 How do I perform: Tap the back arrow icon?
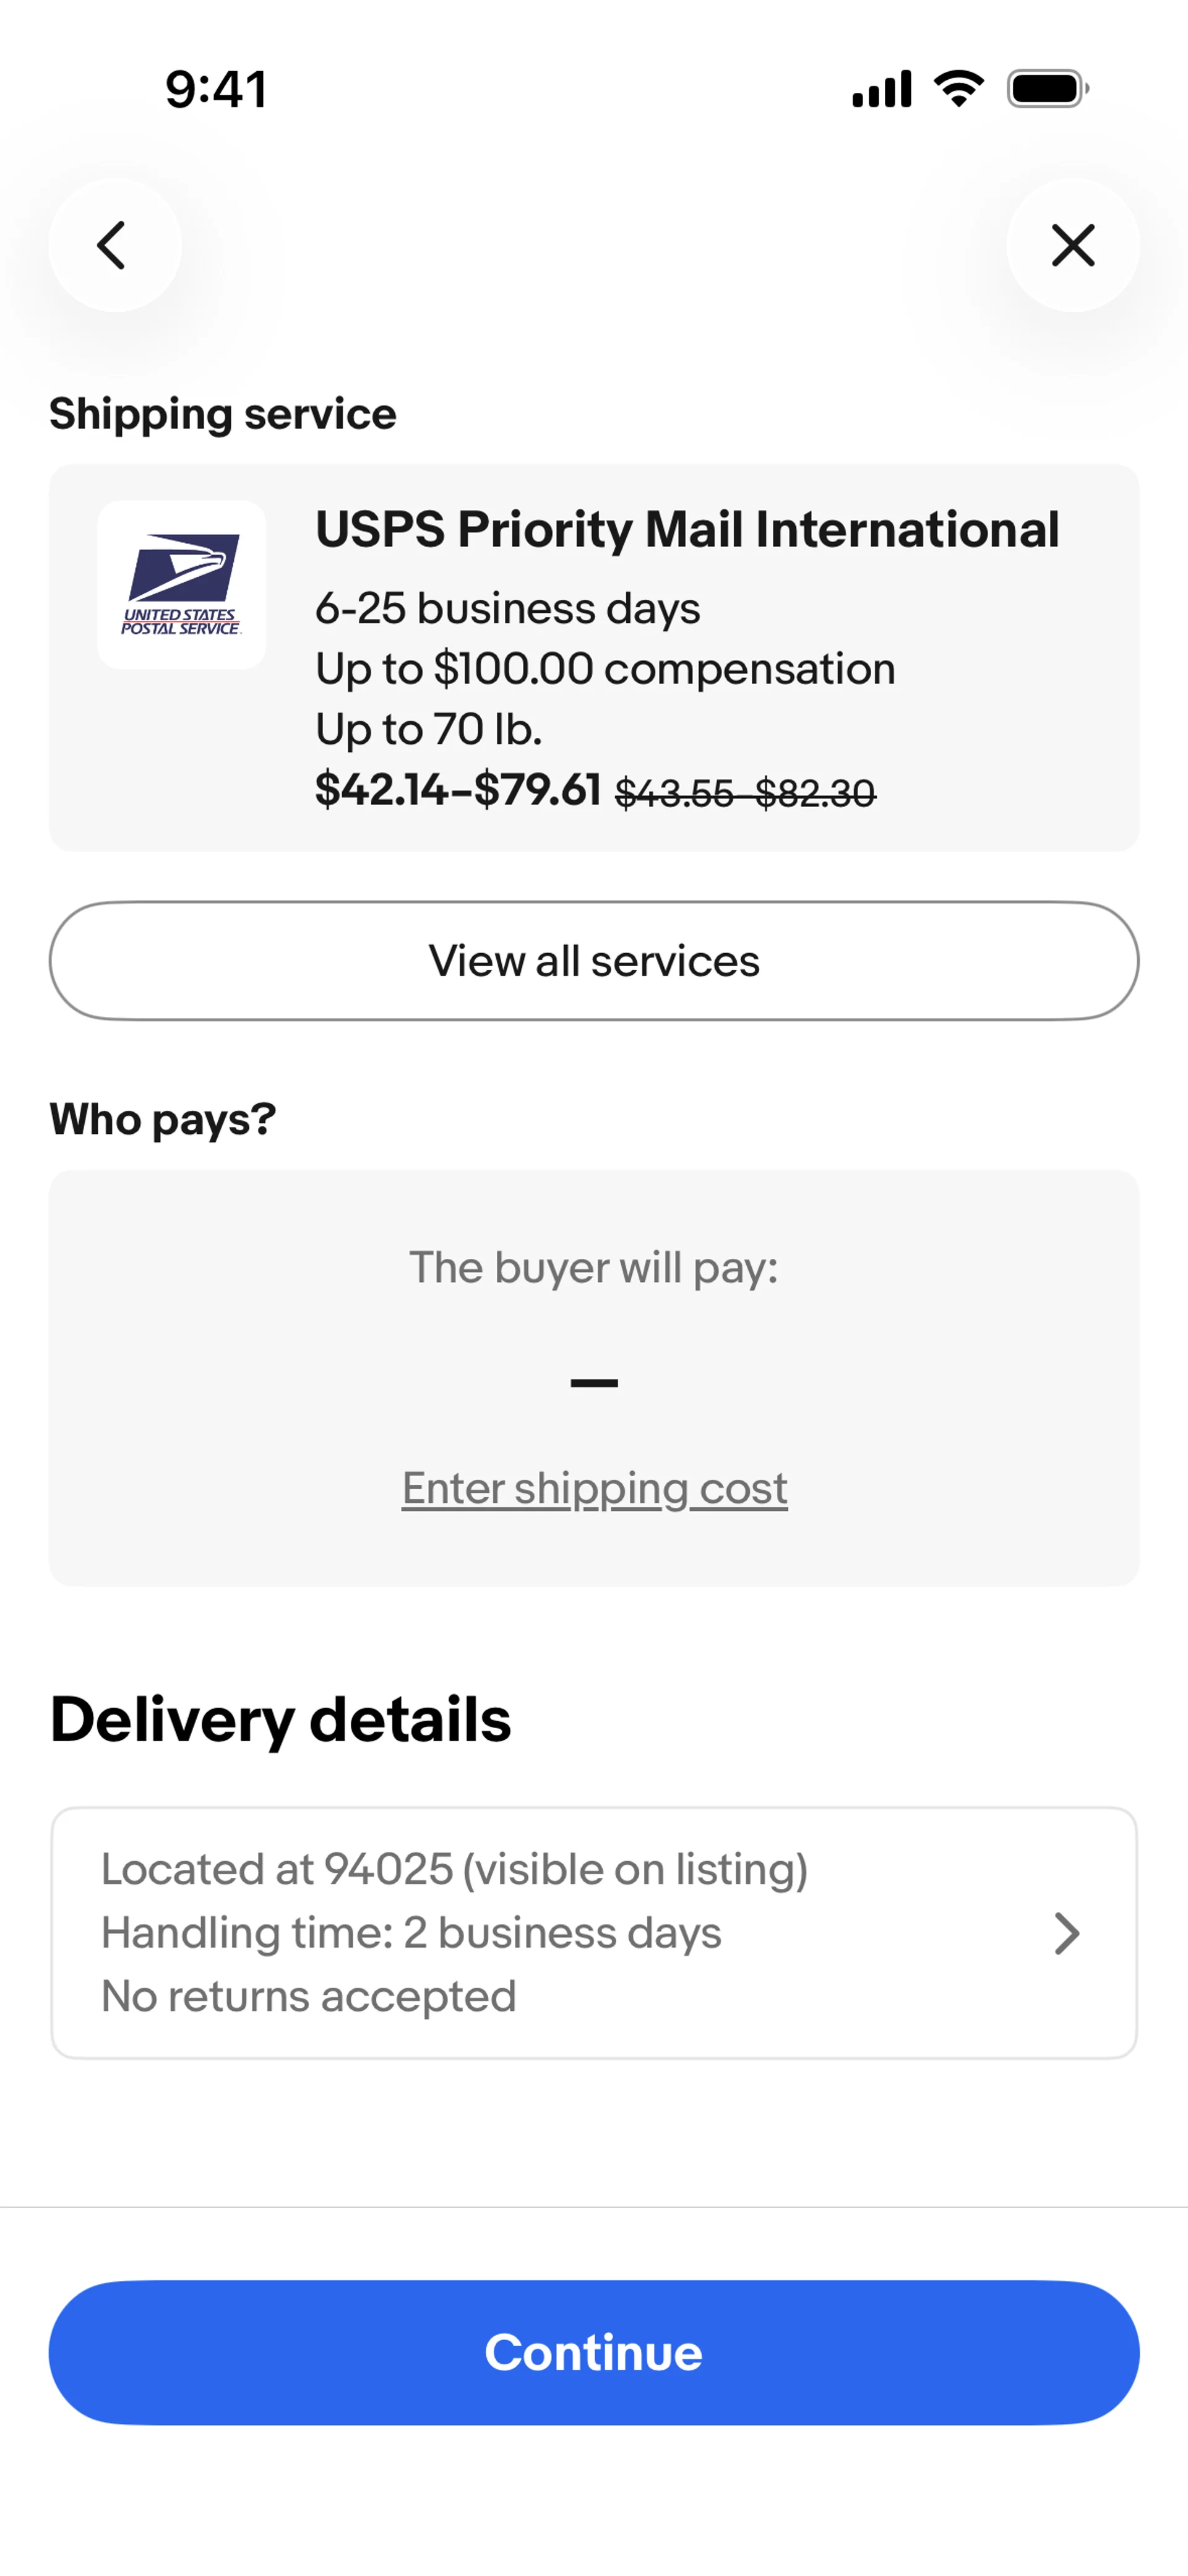(114, 245)
